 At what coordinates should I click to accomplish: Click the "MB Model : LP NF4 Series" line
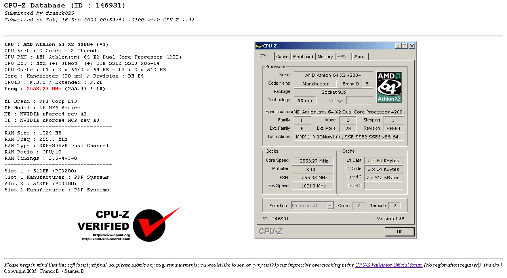click(42, 108)
